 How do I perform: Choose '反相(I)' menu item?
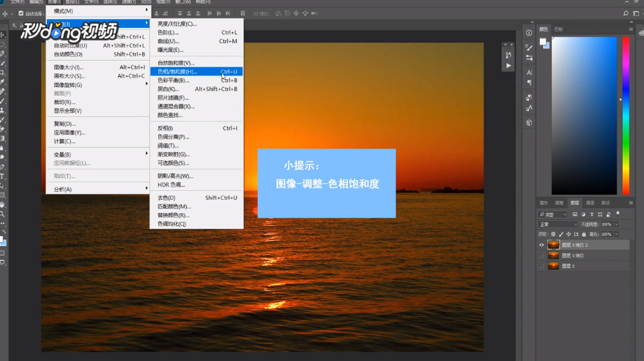point(197,128)
